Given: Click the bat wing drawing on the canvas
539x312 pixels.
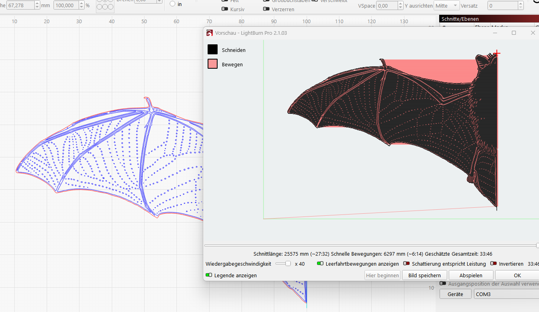Looking at the screenshot, I should point(110,160).
